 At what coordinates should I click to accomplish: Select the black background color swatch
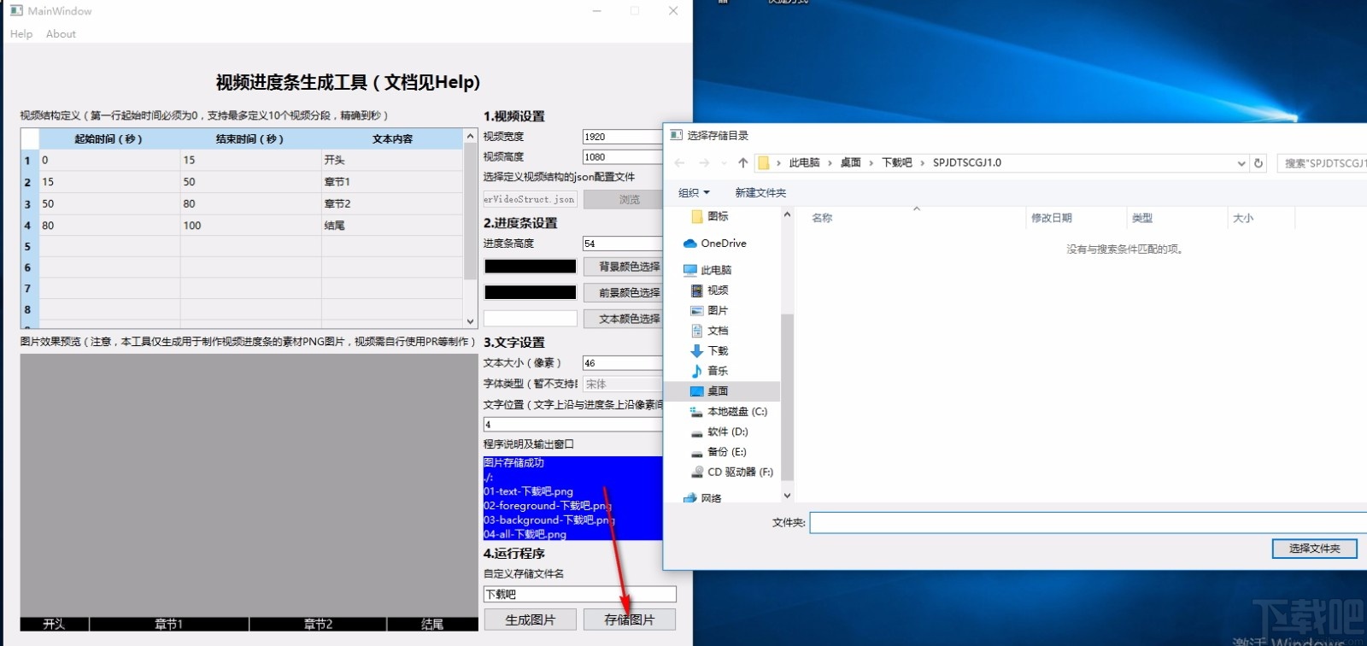[531, 267]
